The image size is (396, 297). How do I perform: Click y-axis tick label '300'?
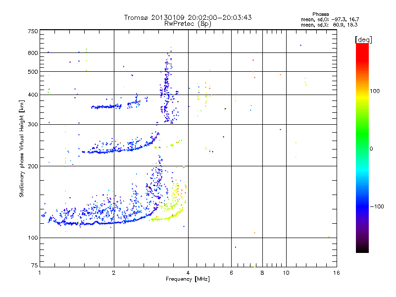33,124
